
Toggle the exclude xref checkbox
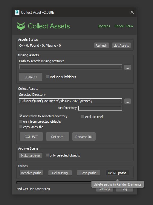coord(83,116)
